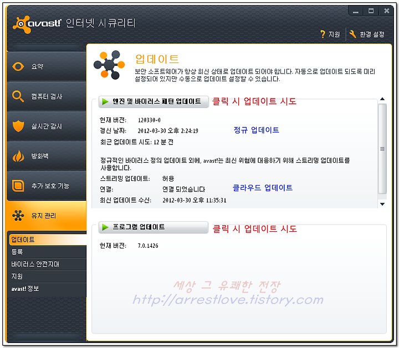Screen dimensions: 399x348
Task: Select the 실시간 감시 shield icon
Action: click(x=18, y=126)
